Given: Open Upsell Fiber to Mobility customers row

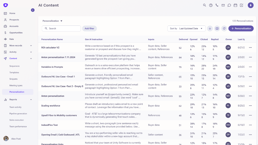Looking at the screenshot, I should click(59, 115).
